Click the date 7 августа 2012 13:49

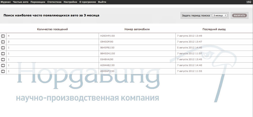point(189,36)
